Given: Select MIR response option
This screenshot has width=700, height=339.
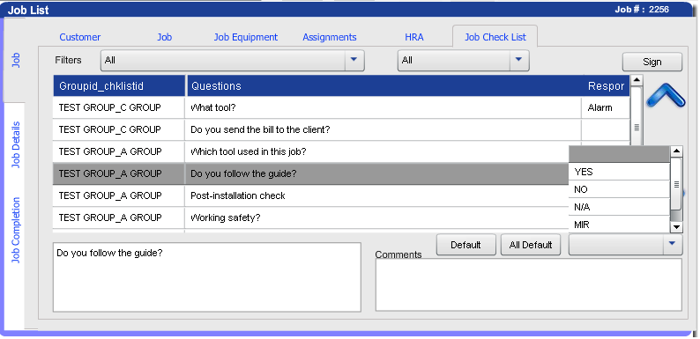Looking at the screenshot, I should [x=619, y=225].
